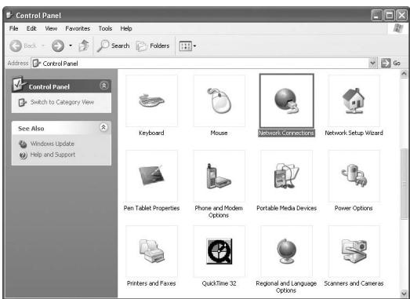Image resolution: width=410 pixels, height=299 pixels.
Task: Click the scrollbar down arrow
Action: 404,294
